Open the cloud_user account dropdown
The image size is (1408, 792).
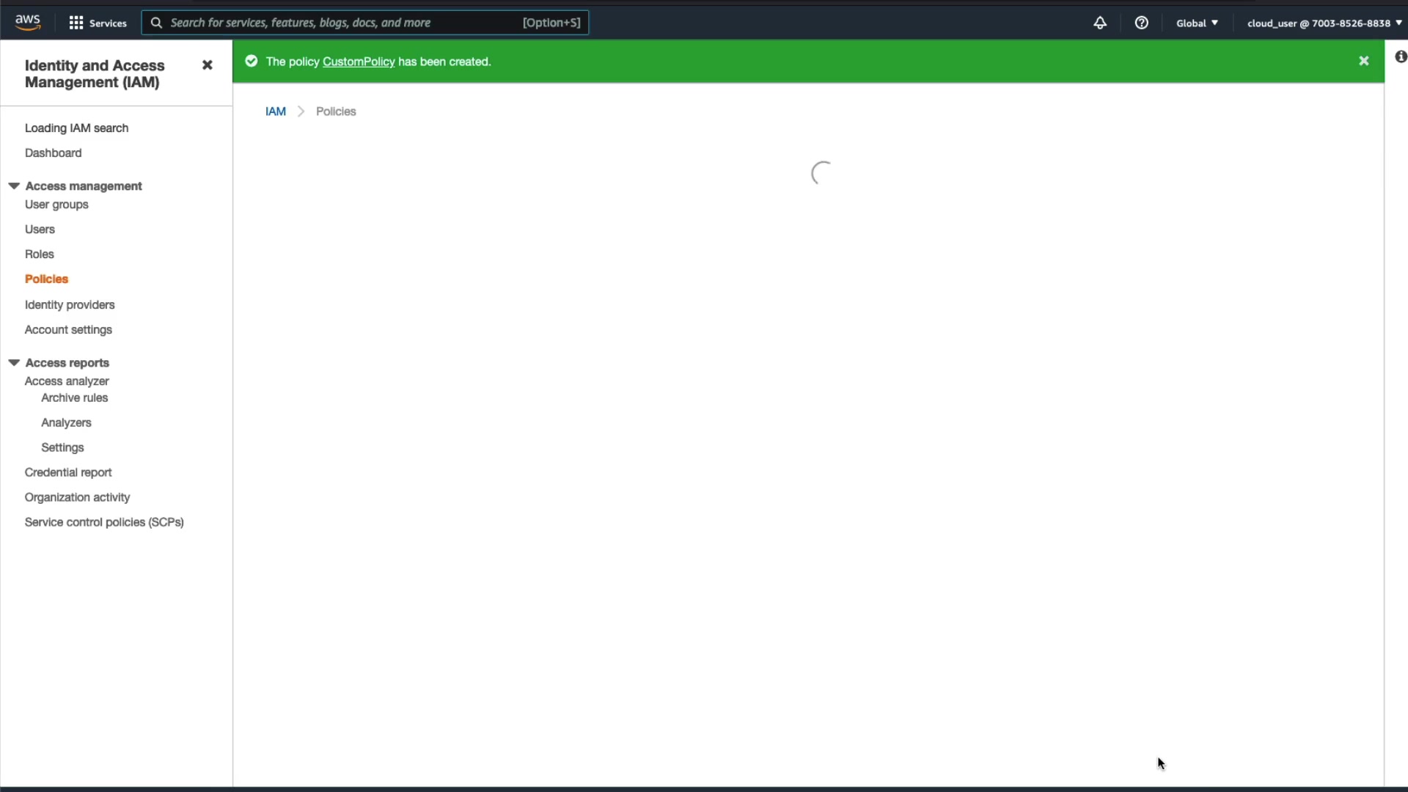(1324, 23)
